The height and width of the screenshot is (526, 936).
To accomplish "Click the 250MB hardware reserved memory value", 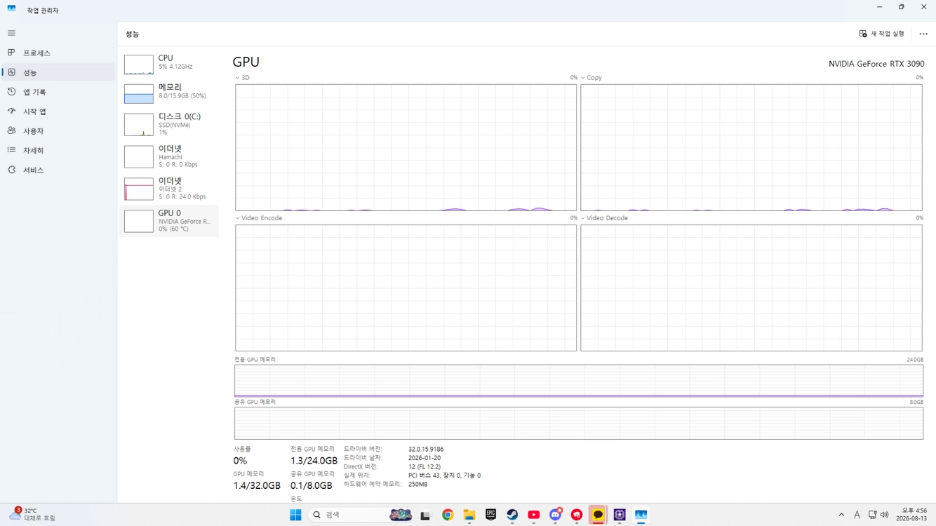I will pos(417,484).
